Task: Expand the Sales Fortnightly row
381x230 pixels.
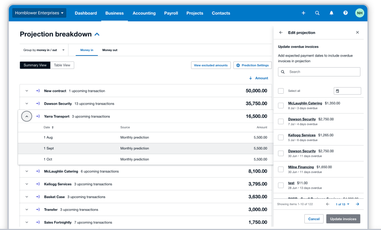Action: point(27,222)
